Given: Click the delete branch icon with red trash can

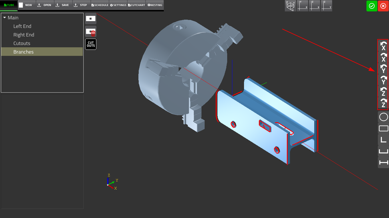Looking at the screenshot, I should coord(91,32).
